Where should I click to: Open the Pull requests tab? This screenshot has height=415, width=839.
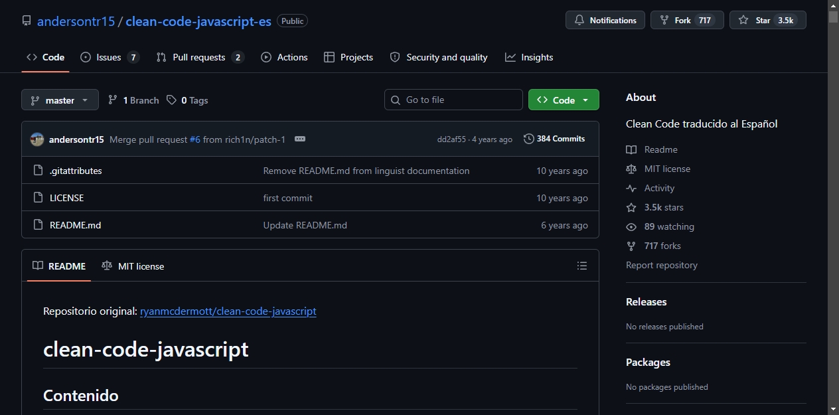(x=200, y=57)
